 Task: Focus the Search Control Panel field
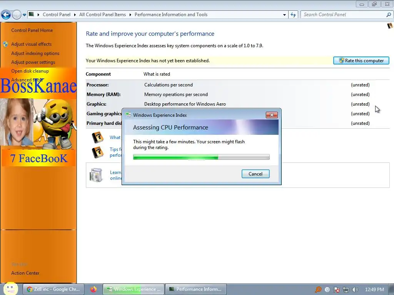(x=344, y=15)
